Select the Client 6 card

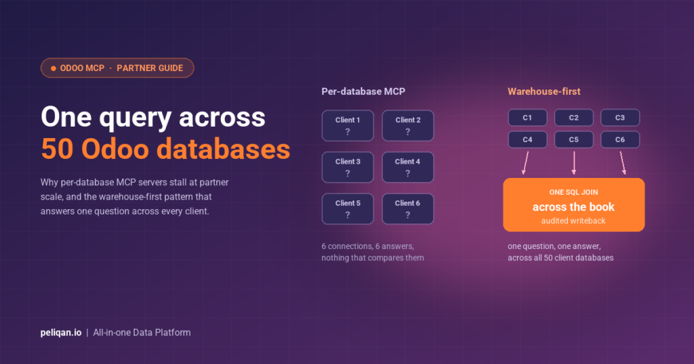[407, 209]
